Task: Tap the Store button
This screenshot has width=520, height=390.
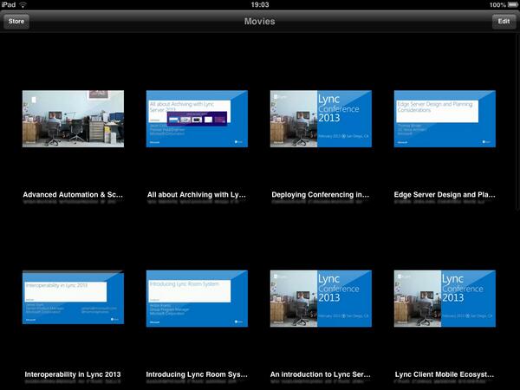Action: tap(16, 22)
